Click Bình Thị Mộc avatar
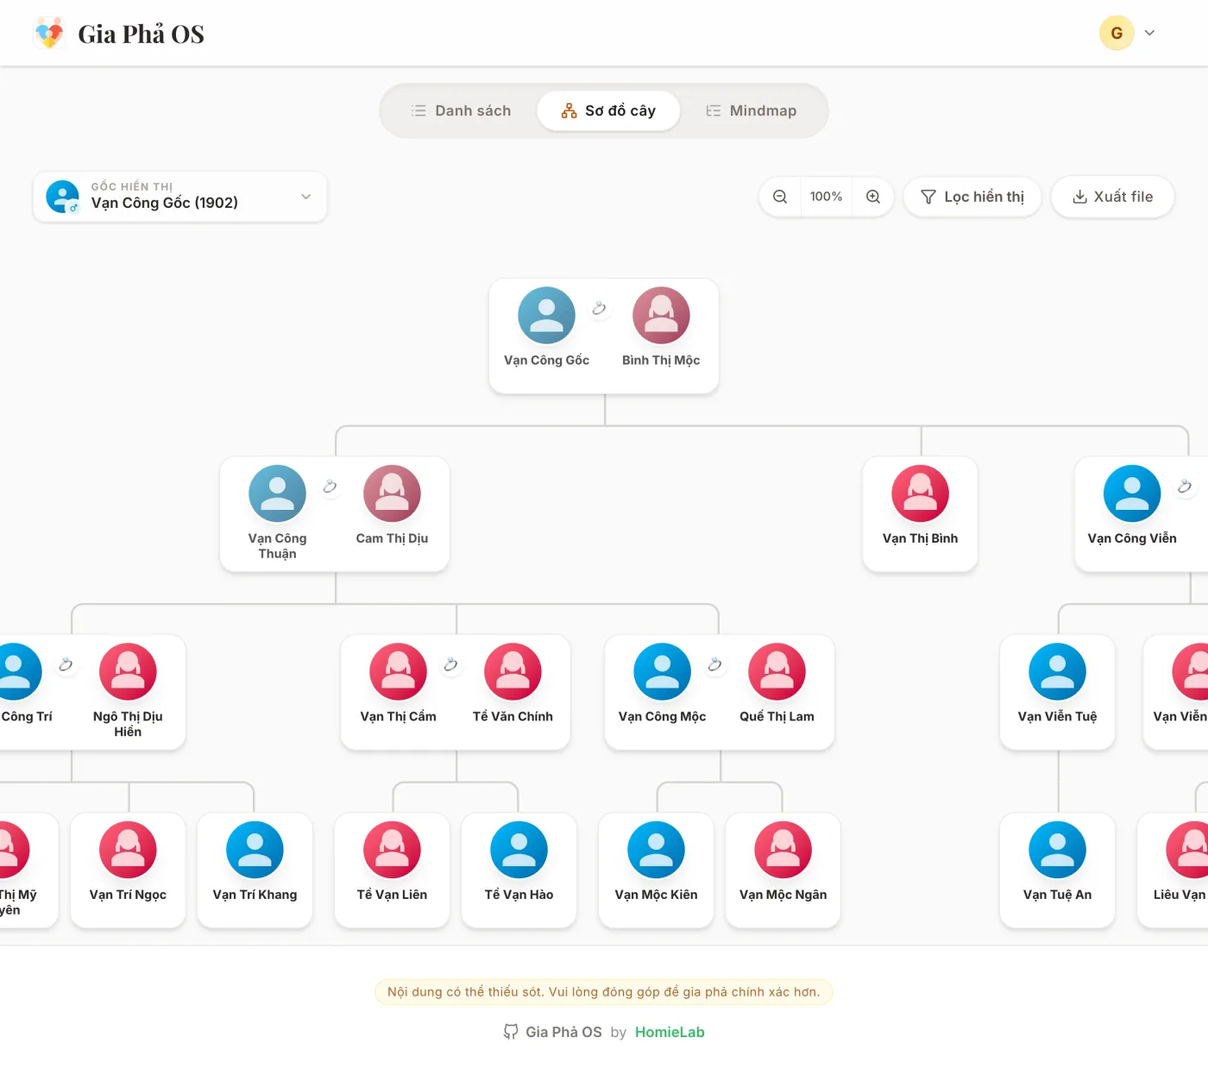 point(661,315)
